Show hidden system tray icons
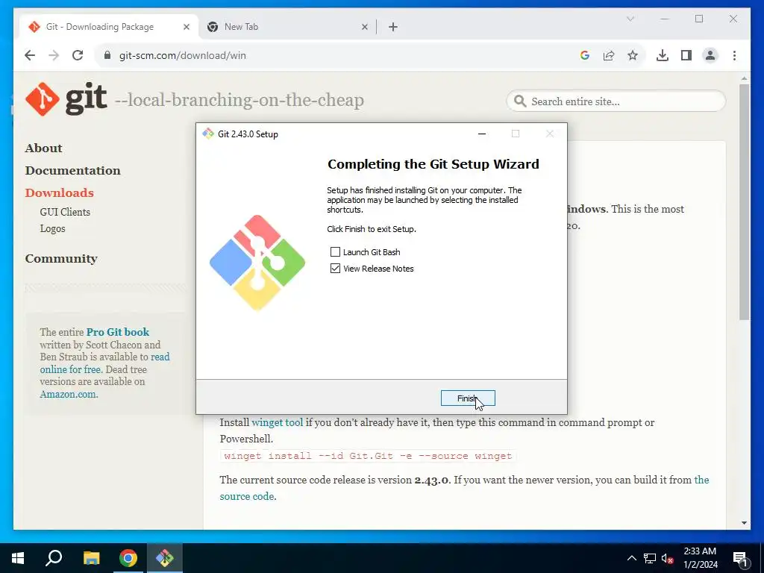The width and height of the screenshot is (764, 573). click(x=631, y=558)
